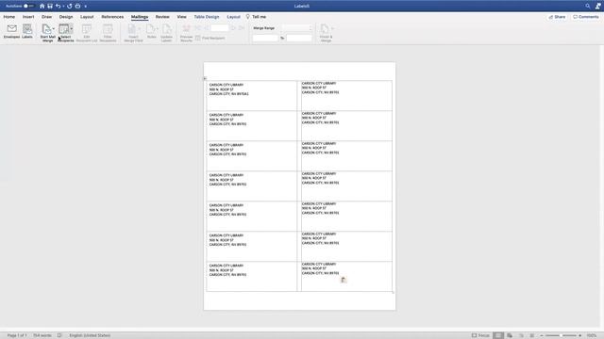This screenshot has height=339, width=604.
Task: Open the View tab
Action: pyautogui.click(x=181, y=17)
